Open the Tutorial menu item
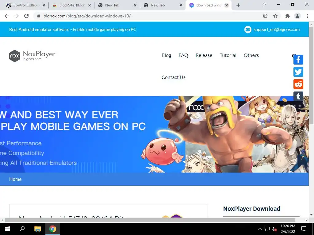This screenshot has width=314, height=235. tap(228, 55)
